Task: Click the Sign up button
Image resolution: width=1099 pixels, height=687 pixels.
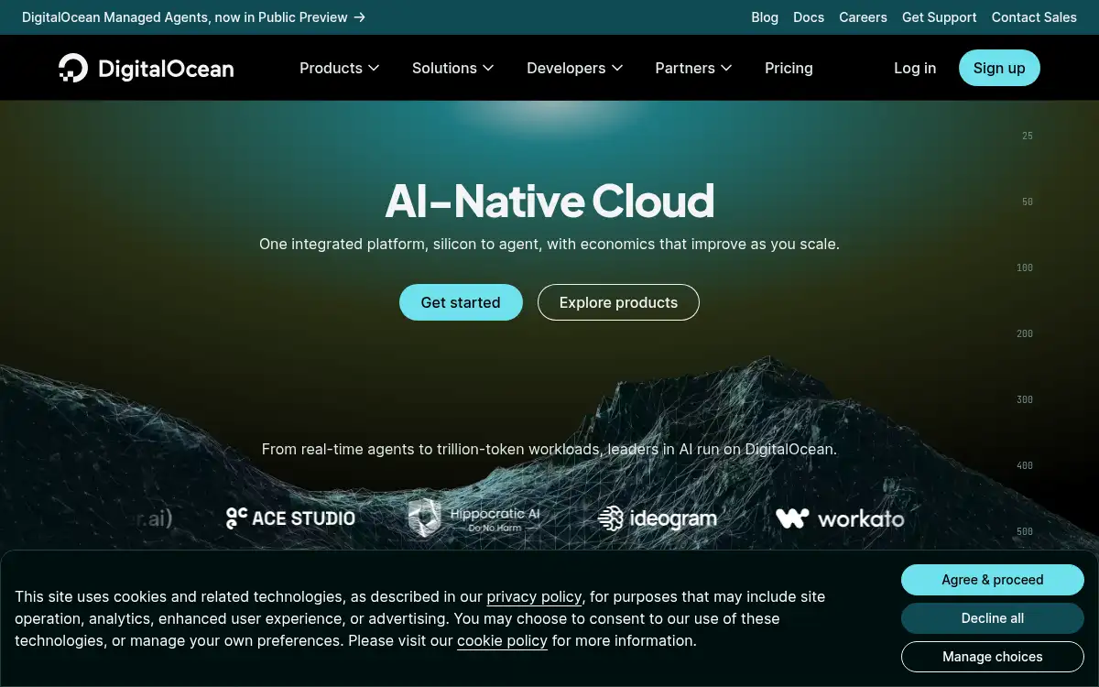Action: [999, 68]
